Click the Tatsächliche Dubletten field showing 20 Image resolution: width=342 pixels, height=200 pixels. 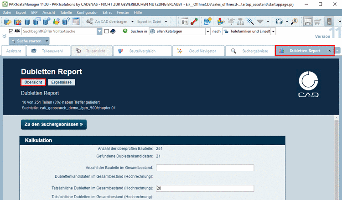[x=205, y=188]
